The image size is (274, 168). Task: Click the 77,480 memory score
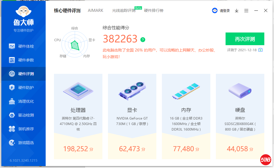[186, 149]
